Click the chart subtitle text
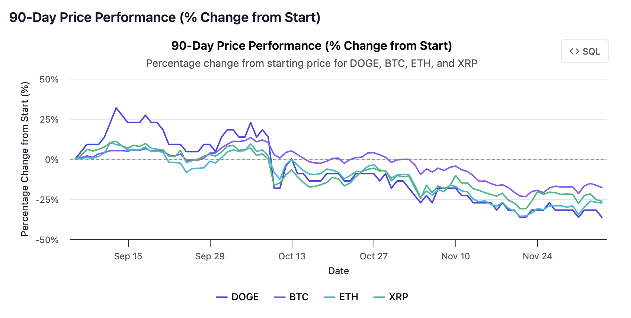Viewport: 631px width, 318px height. [x=312, y=63]
